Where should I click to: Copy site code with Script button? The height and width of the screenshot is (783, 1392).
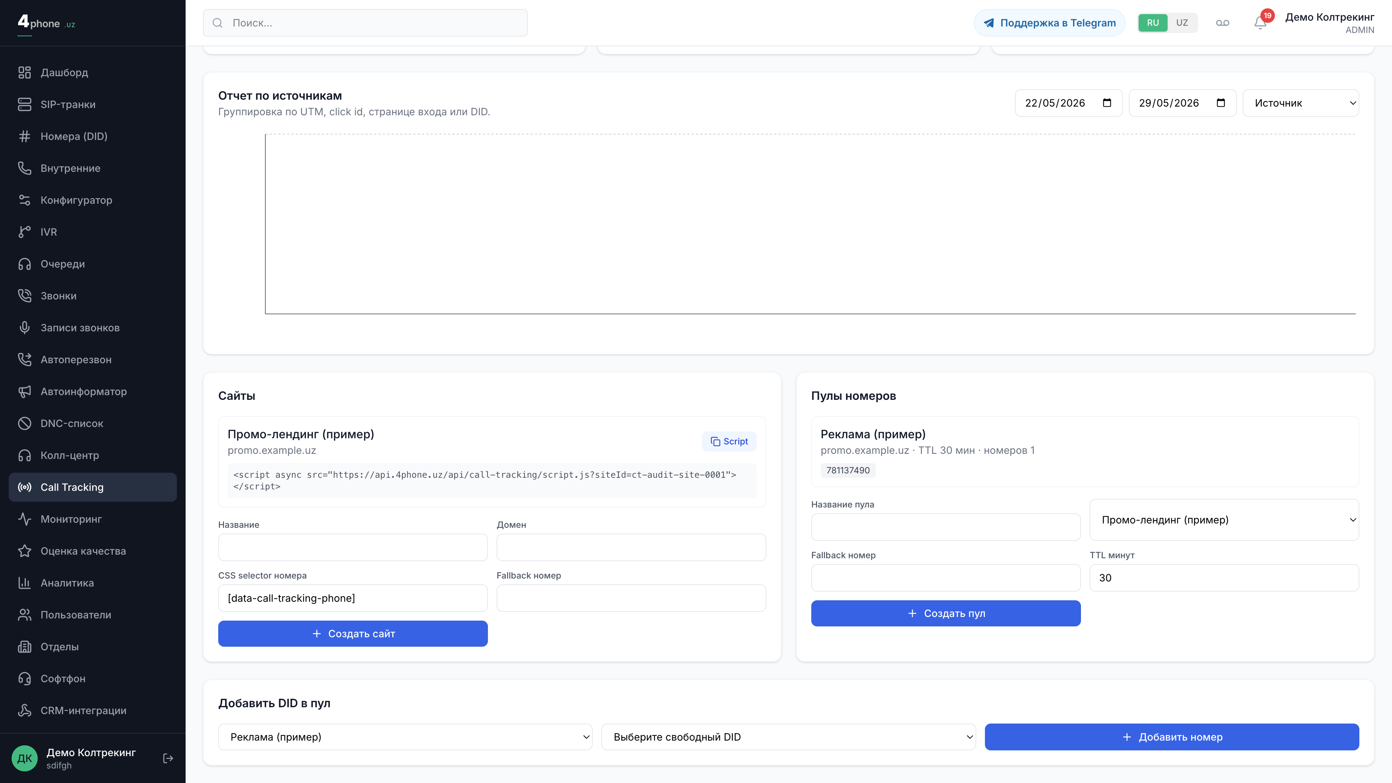[x=729, y=442]
